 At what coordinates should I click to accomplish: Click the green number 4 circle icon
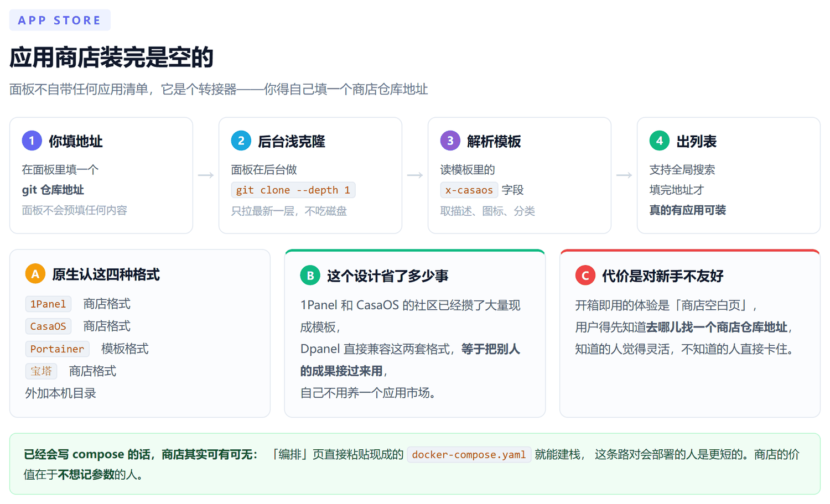tap(660, 141)
